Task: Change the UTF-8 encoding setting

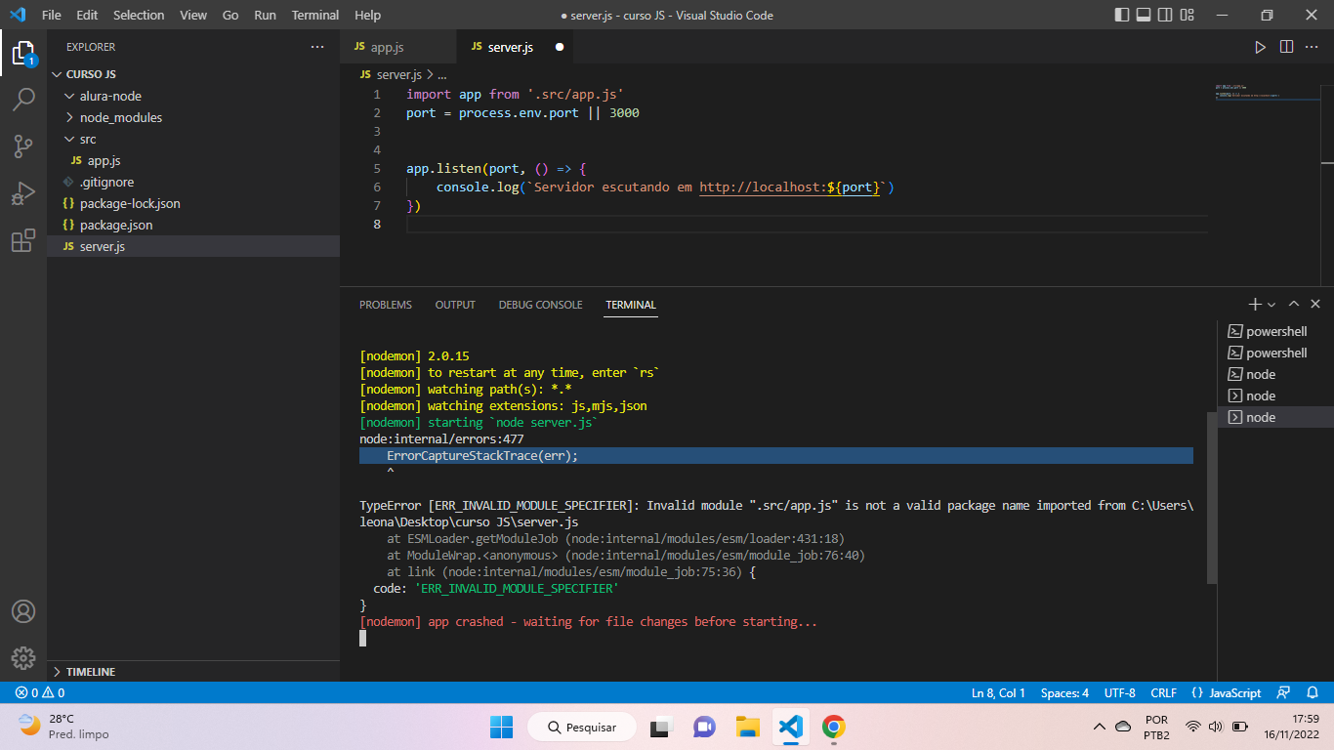Action: click(x=1119, y=692)
